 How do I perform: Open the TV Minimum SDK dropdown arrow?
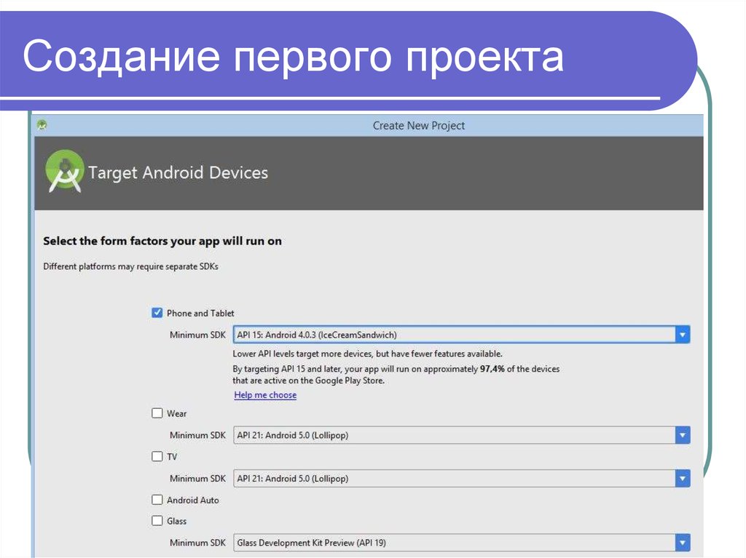pos(682,478)
